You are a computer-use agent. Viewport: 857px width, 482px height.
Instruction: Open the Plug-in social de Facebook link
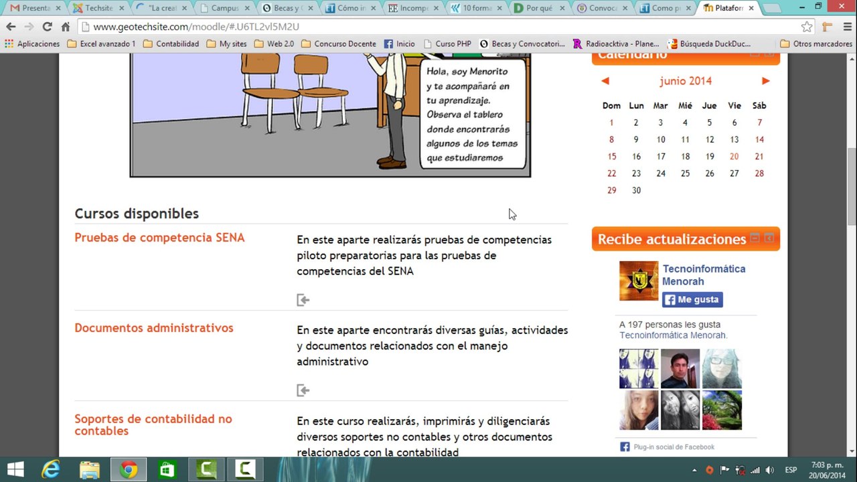click(x=674, y=447)
